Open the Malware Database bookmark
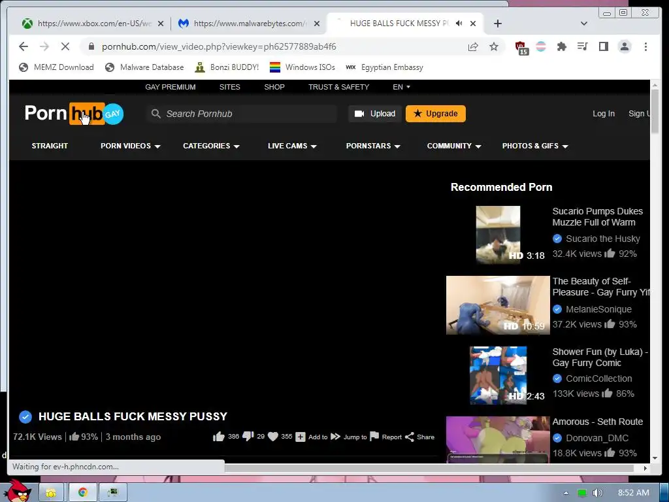Image resolution: width=669 pixels, height=502 pixels. click(x=144, y=67)
